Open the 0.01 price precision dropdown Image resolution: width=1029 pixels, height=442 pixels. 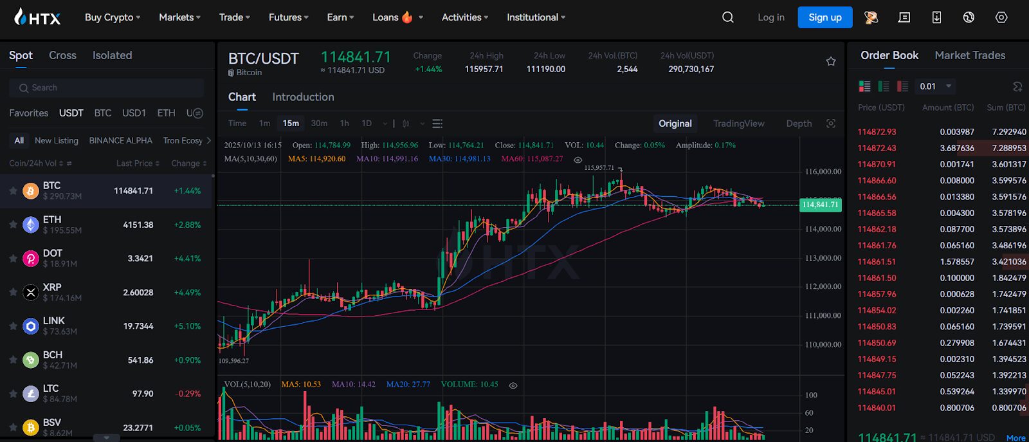(935, 86)
